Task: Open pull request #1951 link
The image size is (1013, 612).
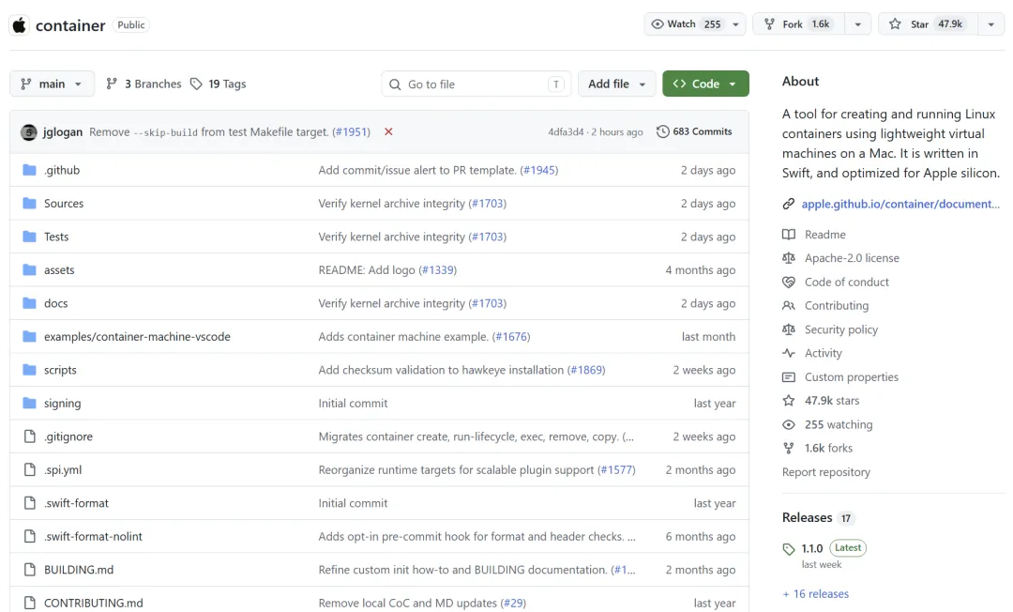Action: [x=352, y=131]
